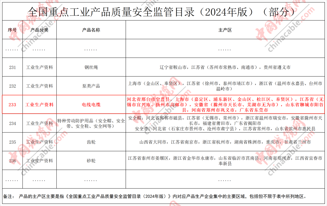Click the 工业生产资料 cell in row 232

tap(39, 86)
